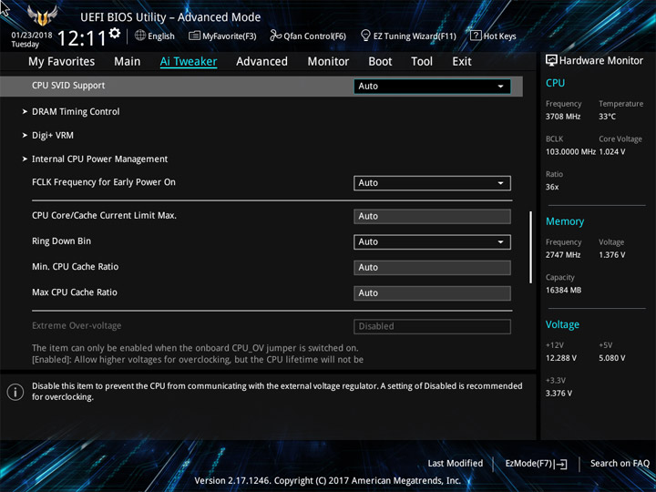Open the Monitor tab
Viewport: 656px width, 492px height.
328,62
